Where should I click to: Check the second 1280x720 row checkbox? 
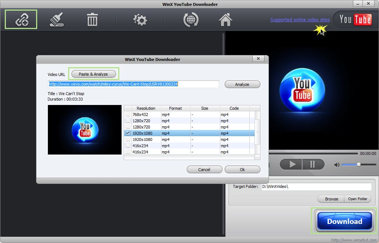point(128,127)
